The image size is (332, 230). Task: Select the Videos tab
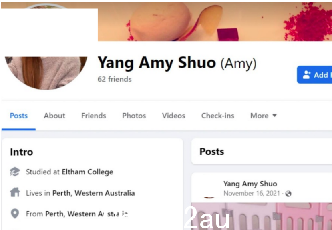[x=174, y=116]
